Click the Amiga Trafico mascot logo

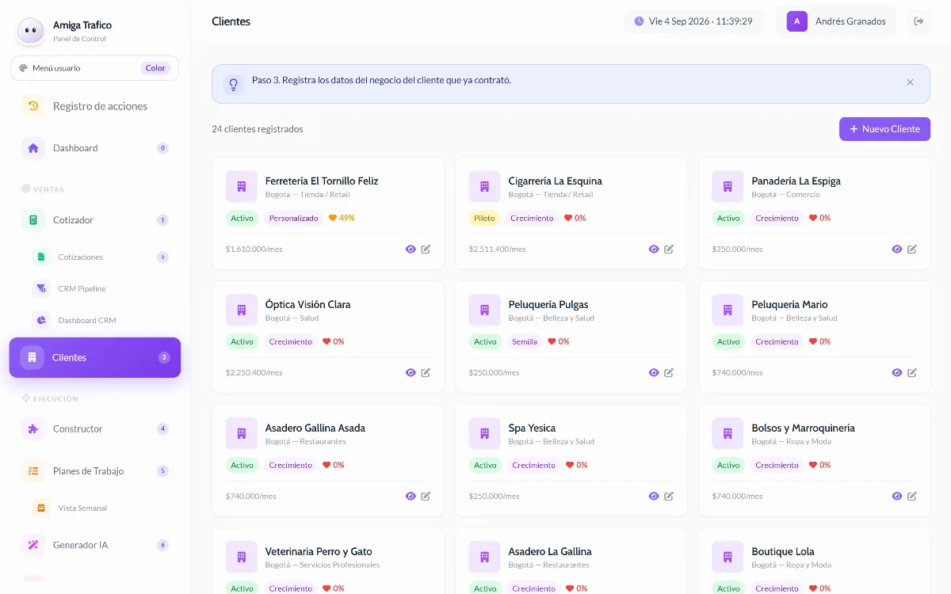30,31
